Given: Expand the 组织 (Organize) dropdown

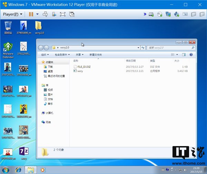Looking at the screenshot, I should click(x=45, y=54).
